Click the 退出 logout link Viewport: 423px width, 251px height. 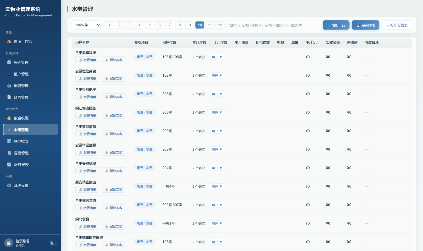pos(53,243)
